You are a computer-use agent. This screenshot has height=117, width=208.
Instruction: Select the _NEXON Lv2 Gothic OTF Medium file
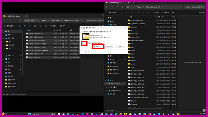coord(53,50)
